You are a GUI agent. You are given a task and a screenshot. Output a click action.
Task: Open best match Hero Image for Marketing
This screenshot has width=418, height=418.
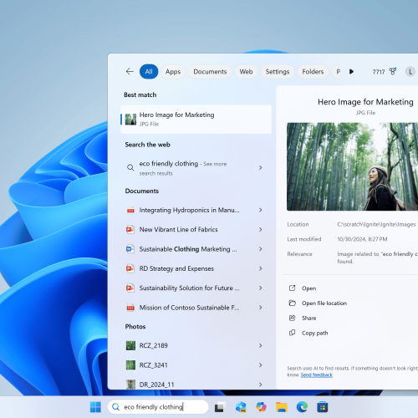pos(196,120)
